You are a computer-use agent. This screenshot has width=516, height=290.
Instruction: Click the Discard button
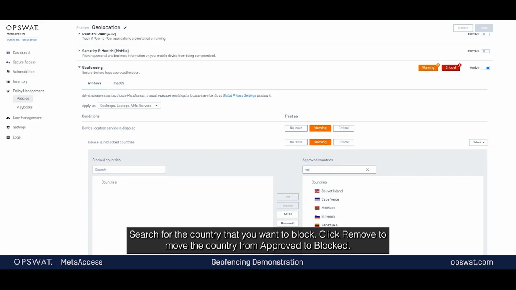(x=463, y=28)
